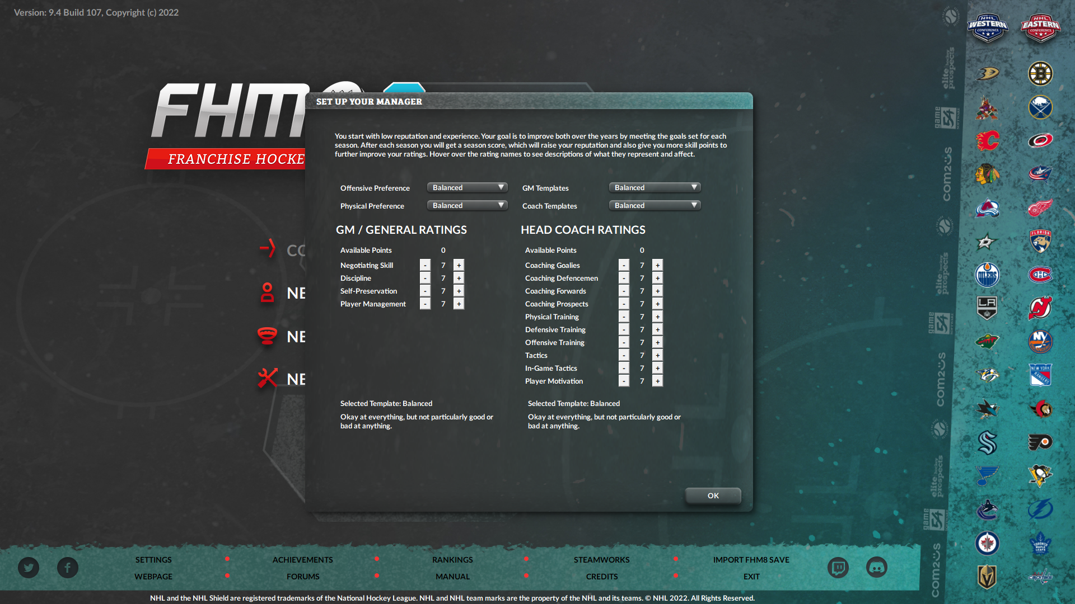
Task: Open the Physical Preference dropdown
Action: pyautogui.click(x=467, y=206)
